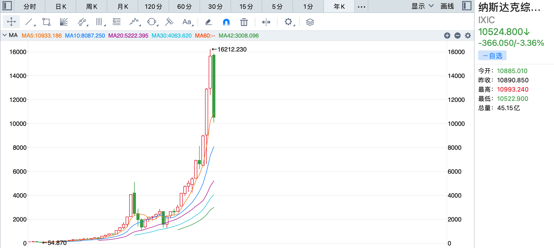Open the 显示 display dropdown
The width and height of the screenshot is (554, 248).
coord(422,6)
